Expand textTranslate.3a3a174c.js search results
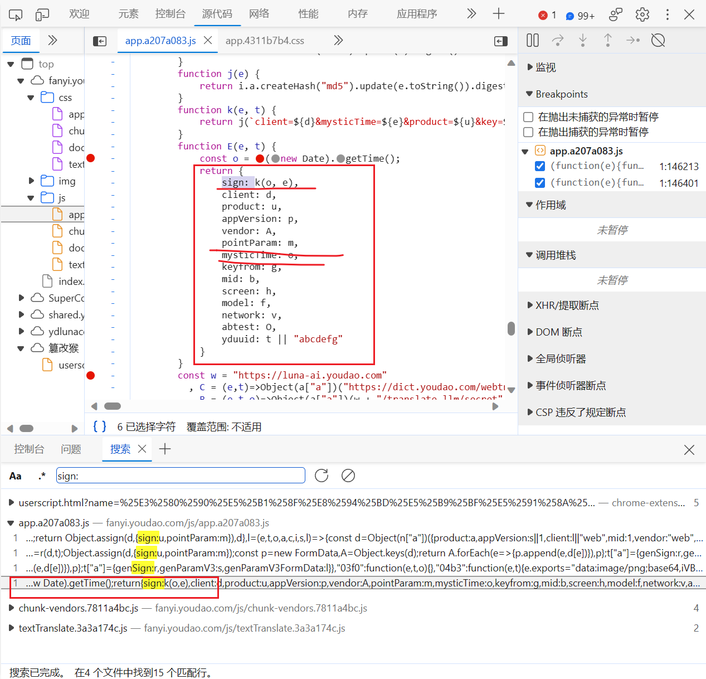 (11, 628)
